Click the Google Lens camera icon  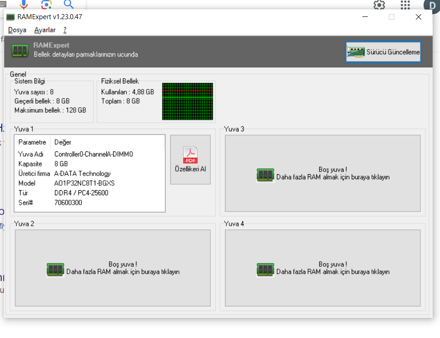[x=46, y=4]
